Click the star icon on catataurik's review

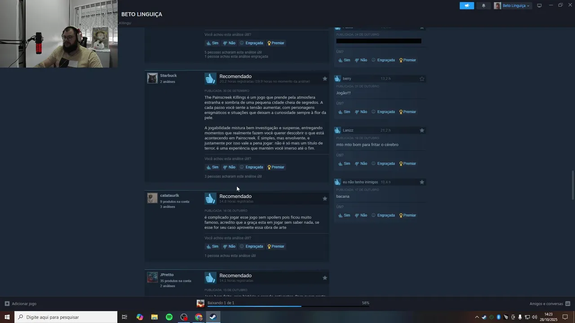(x=325, y=198)
